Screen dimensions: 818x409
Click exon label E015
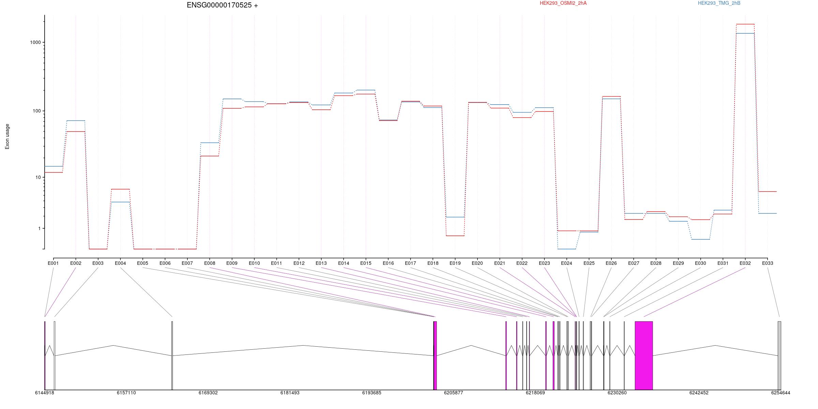(x=366, y=263)
